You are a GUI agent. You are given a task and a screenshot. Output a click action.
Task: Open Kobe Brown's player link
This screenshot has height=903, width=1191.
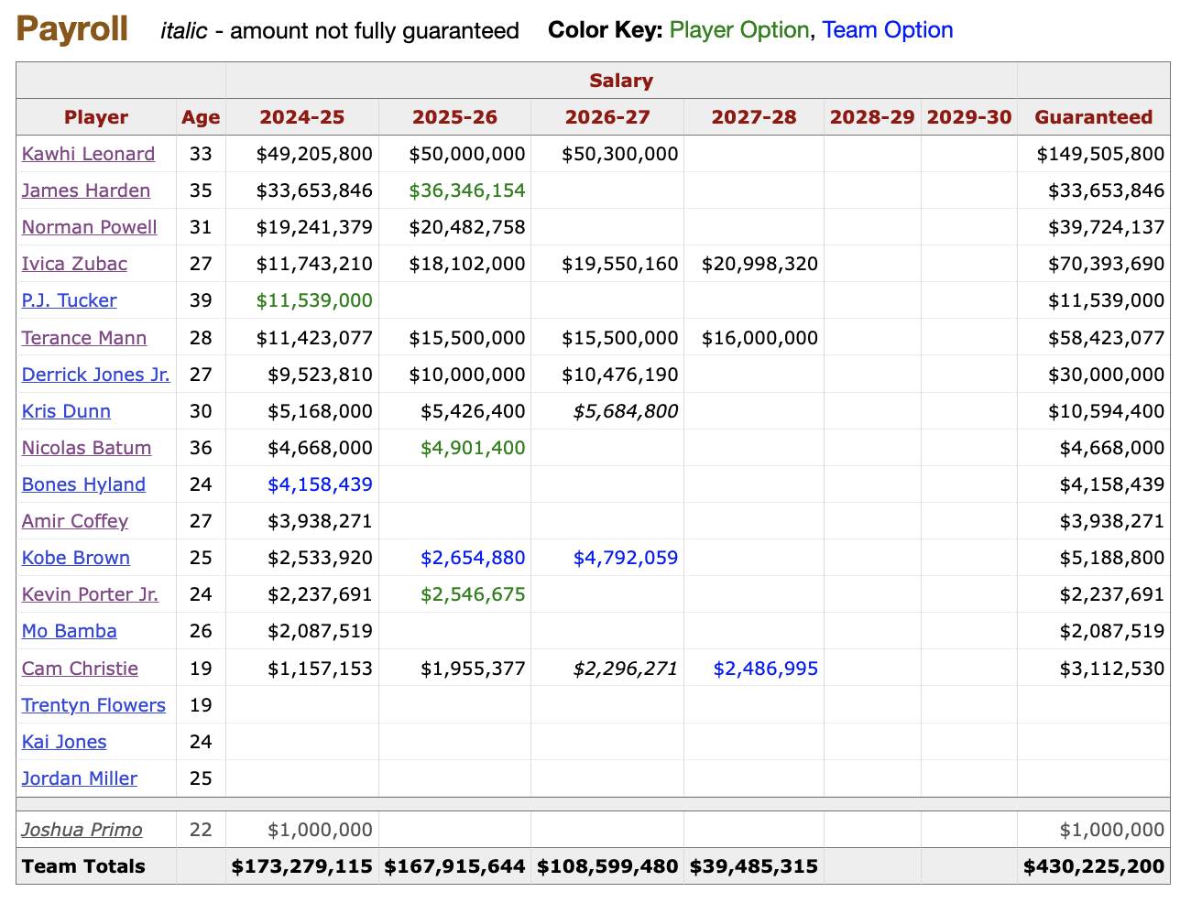pos(76,558)
